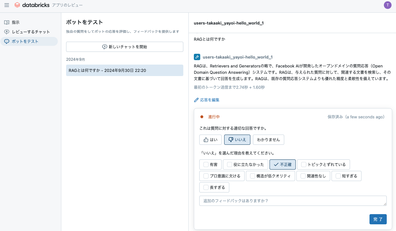Enable the 長すぎる checkbox
The image size is (396, 231).
click(206, 187)
